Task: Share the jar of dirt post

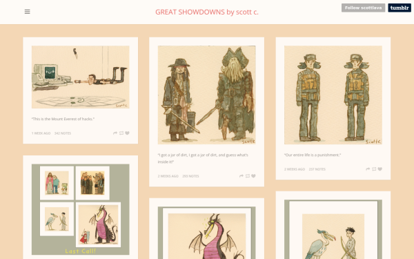Action: coord(241,176)
